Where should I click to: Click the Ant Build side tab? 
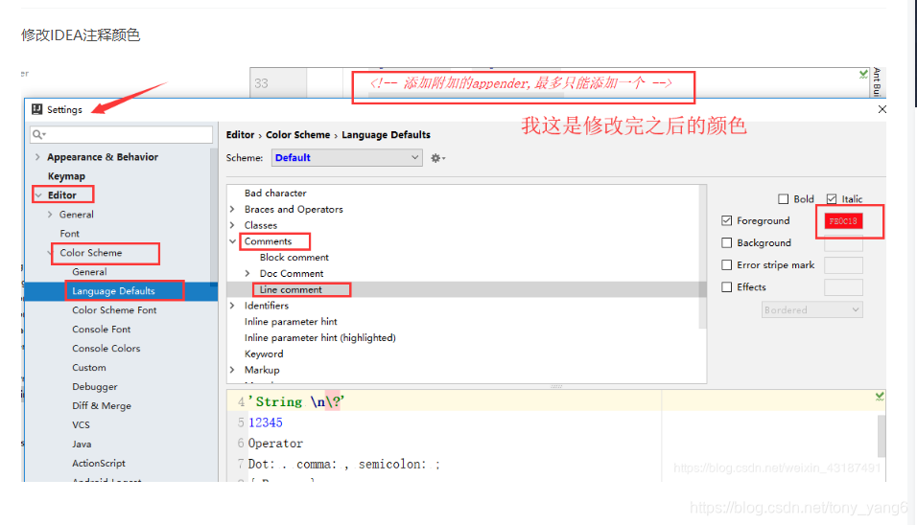[876, 81]
